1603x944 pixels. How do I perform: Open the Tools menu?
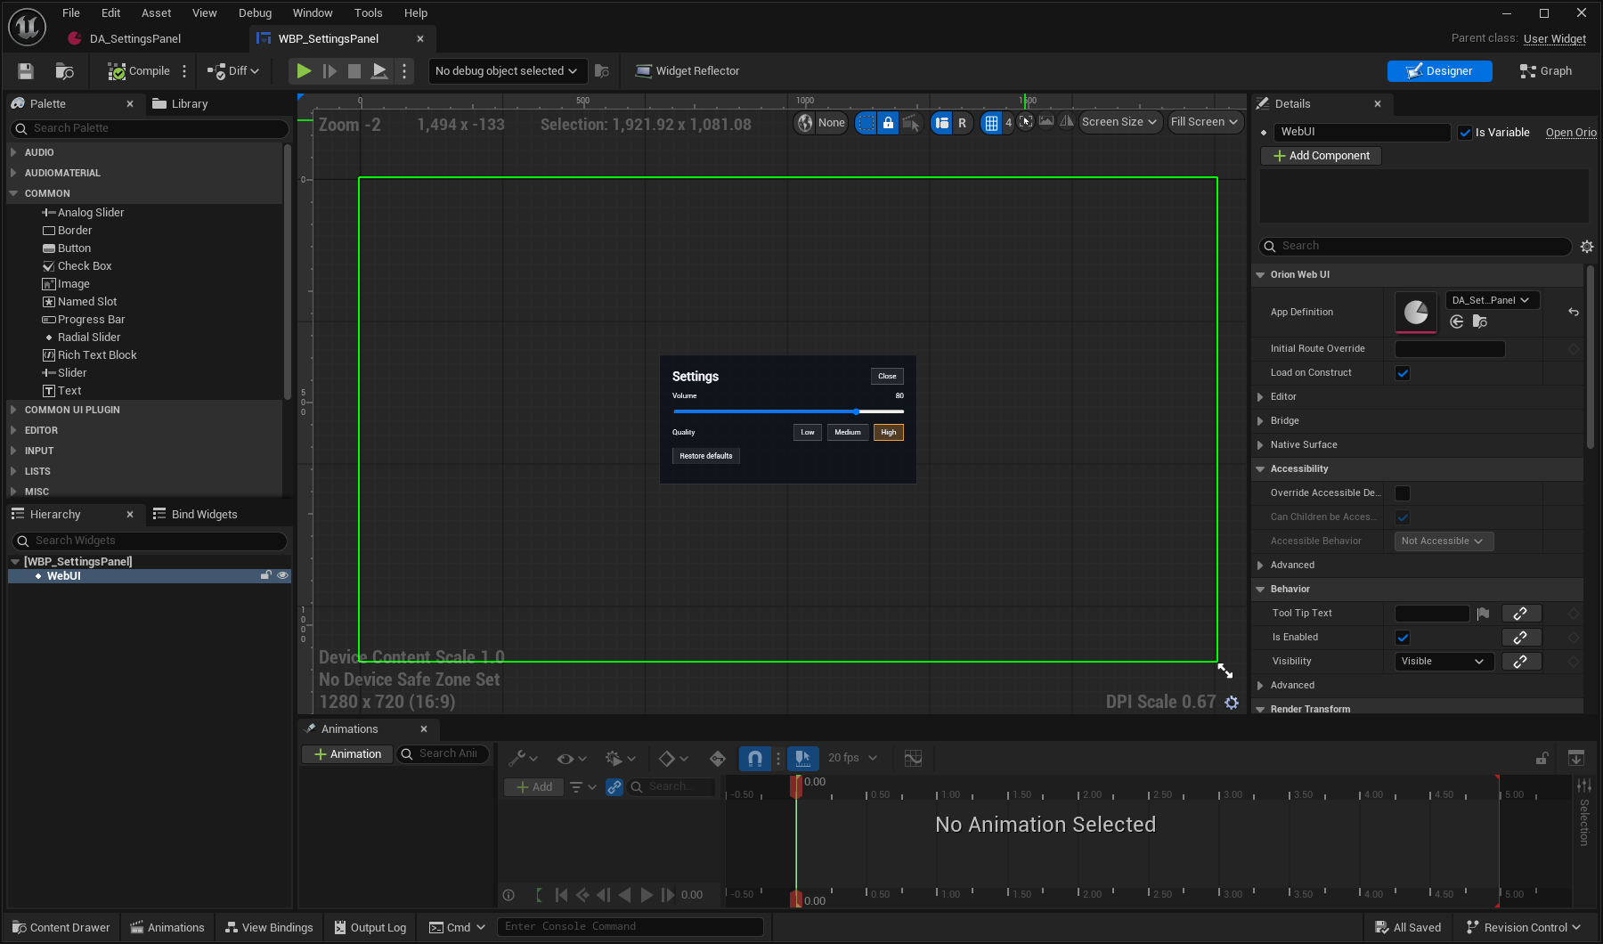click(x=368, y=12)
